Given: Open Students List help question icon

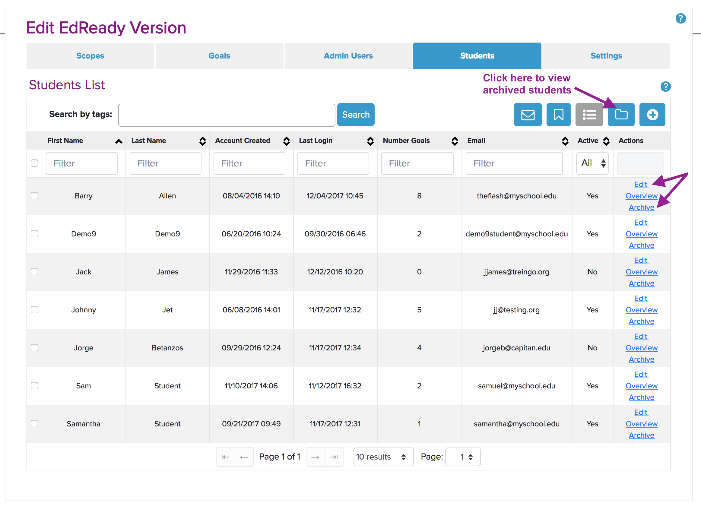Looking at the screenshot, I should click(665, 87).
